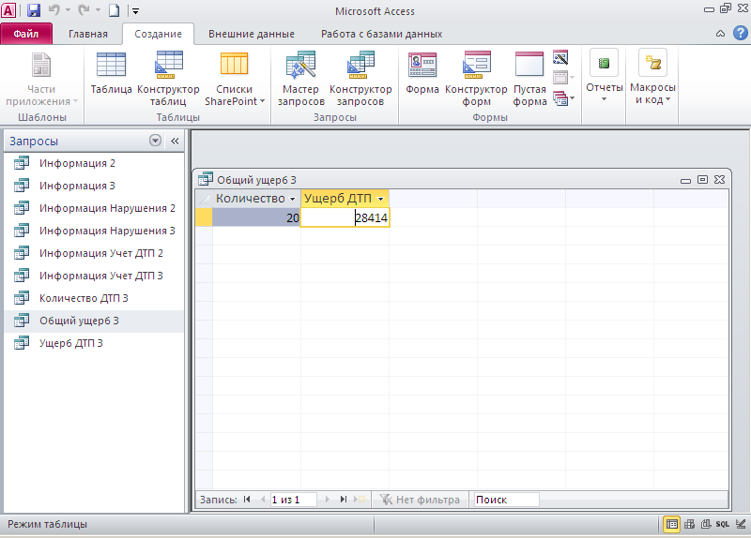Expand the Списки SharePoint menu
751x538 pixels.
(x=234, y=79)
